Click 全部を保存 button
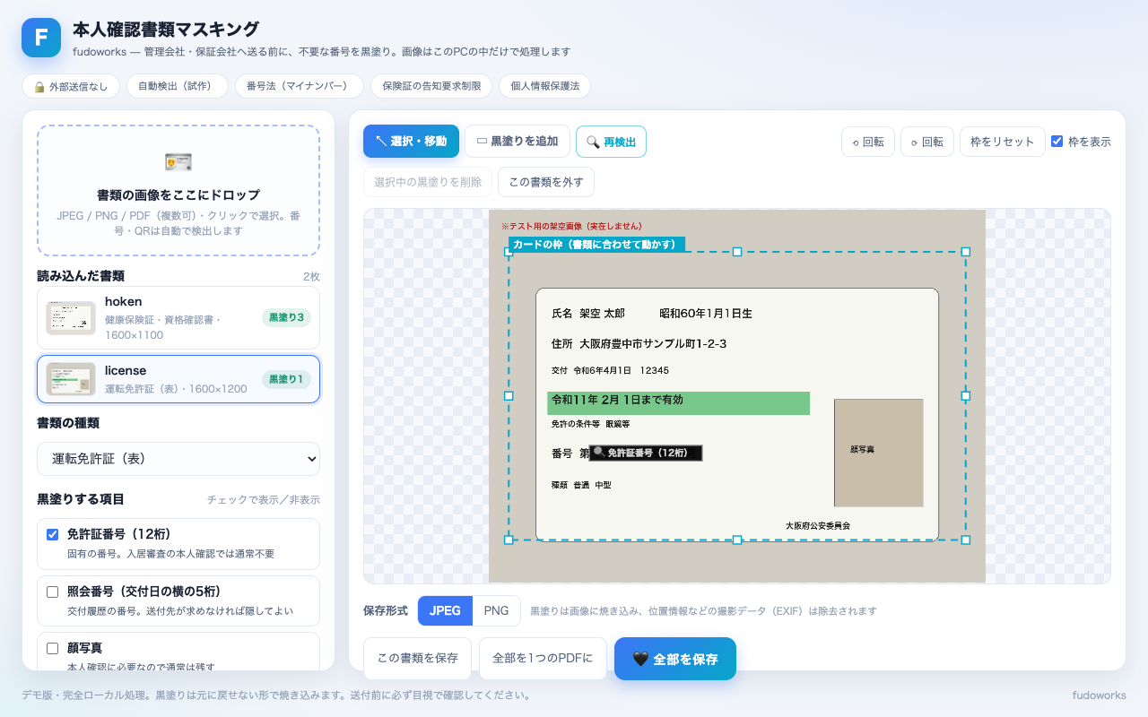The height and width of the screenshot is (717, 1148). (x=675, y=659)
